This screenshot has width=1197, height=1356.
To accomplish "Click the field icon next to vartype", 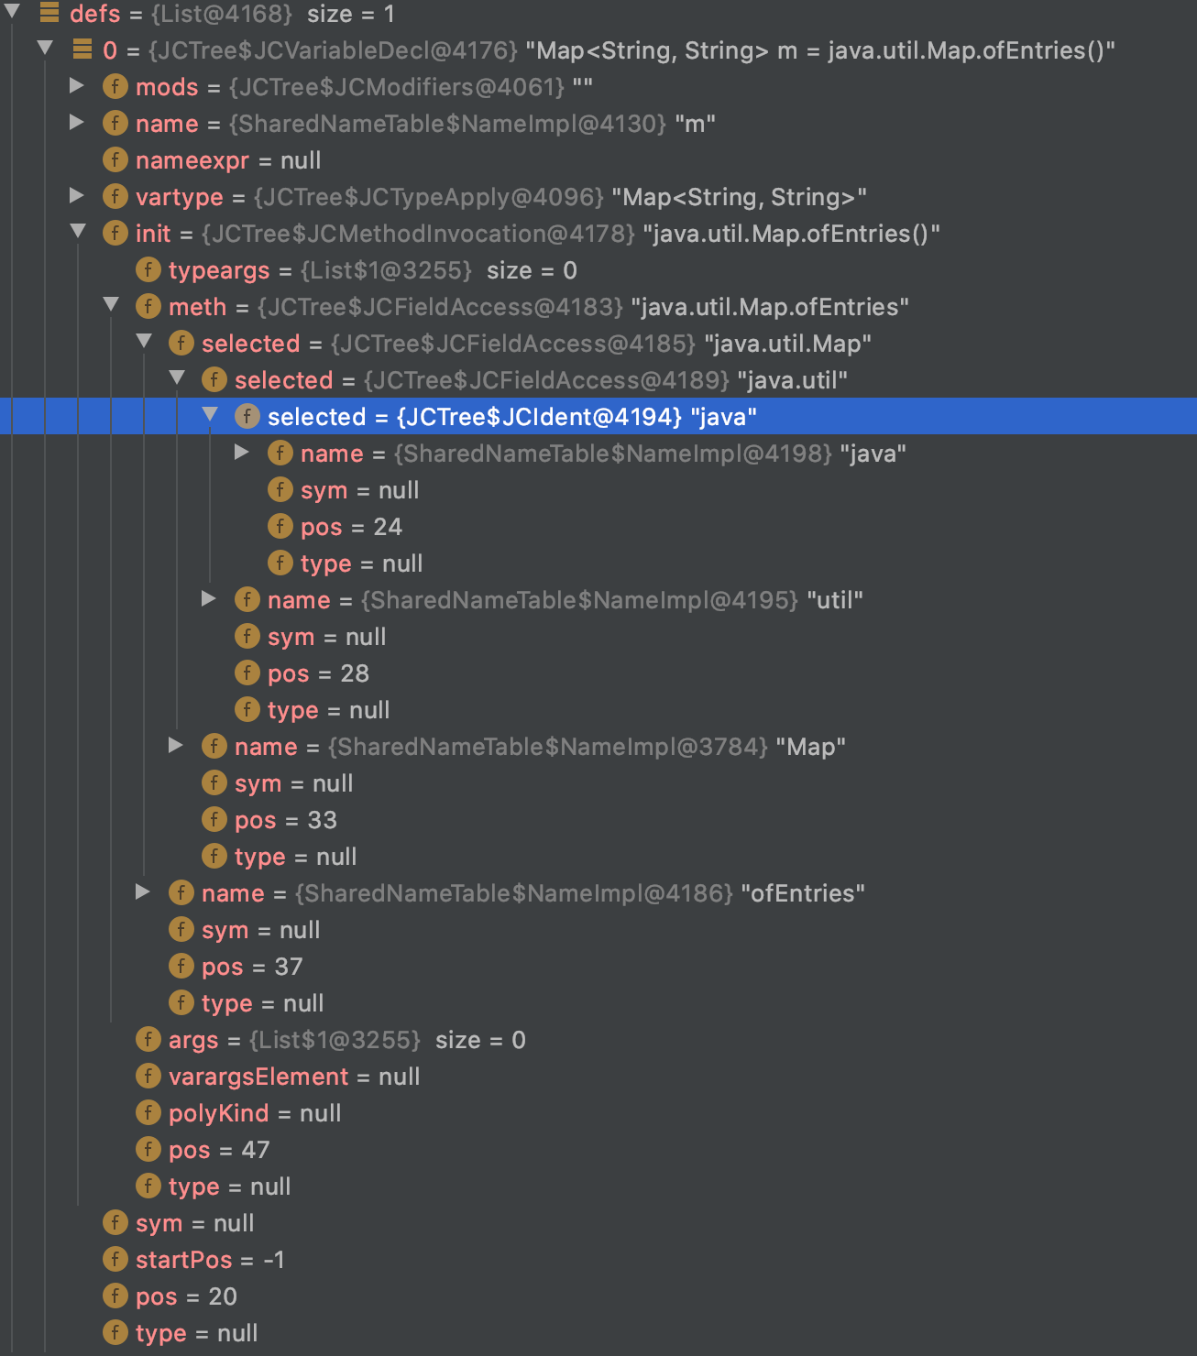I will [115, 196].
